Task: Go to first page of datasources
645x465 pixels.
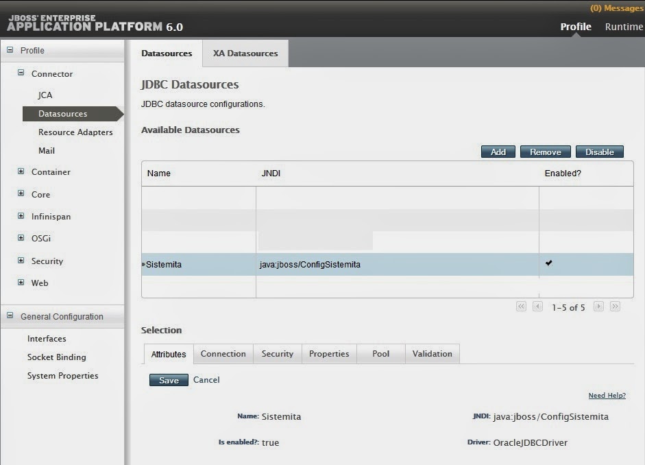Action: point(521,307)
